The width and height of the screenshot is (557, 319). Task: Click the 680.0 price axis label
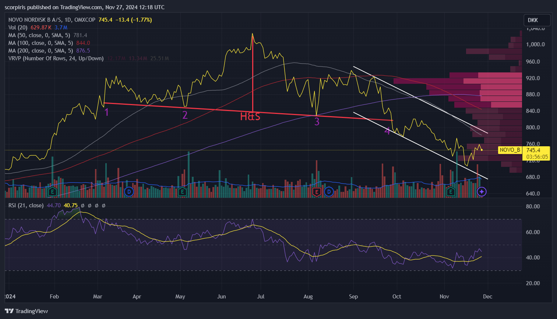tap(533, 177)
